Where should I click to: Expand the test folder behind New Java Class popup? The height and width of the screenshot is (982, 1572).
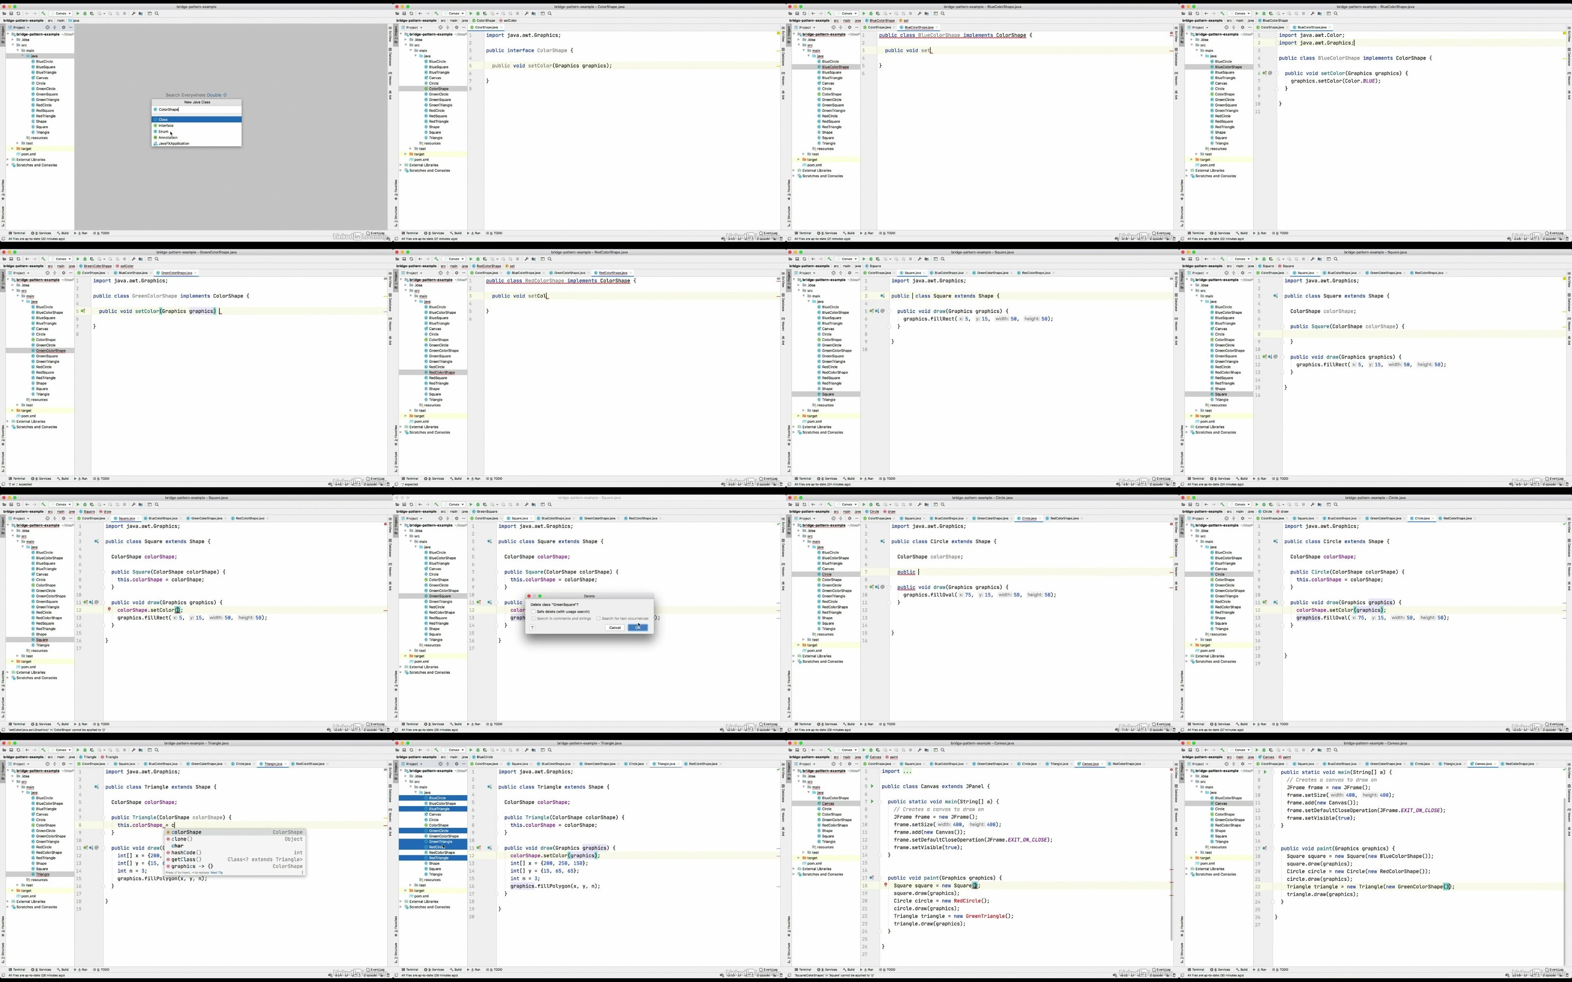point(18,143)
